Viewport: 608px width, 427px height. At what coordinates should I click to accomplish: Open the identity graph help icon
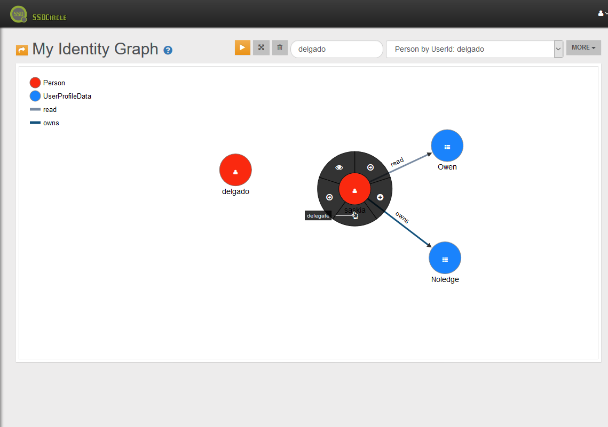[168, 50]
